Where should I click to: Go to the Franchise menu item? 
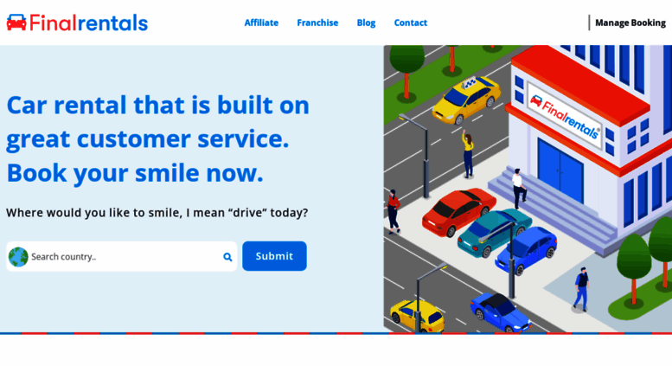tap(317, 22)
